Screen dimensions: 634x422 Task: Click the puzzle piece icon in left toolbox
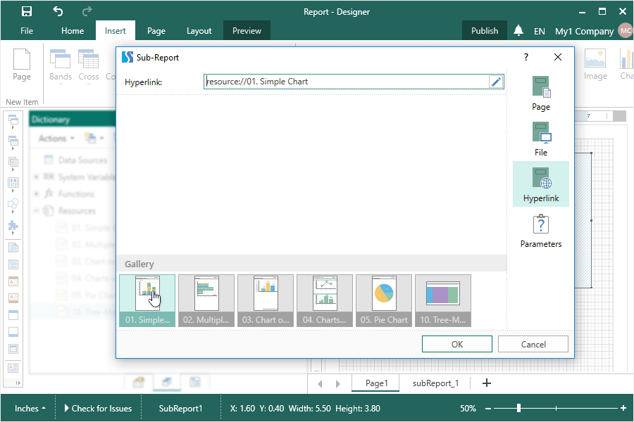tap(13, 225)
